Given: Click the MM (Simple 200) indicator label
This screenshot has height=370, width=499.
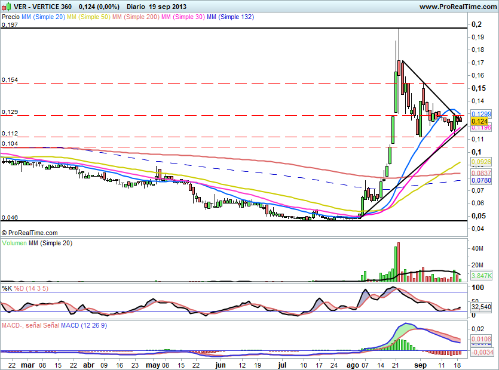Looking at the screenshot, I should tap(136, 17).
